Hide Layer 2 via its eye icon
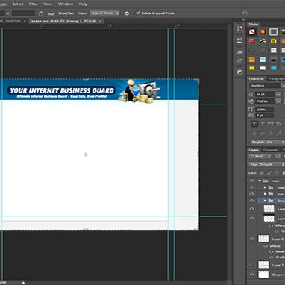The image size is (285, 285). point(251,239)
